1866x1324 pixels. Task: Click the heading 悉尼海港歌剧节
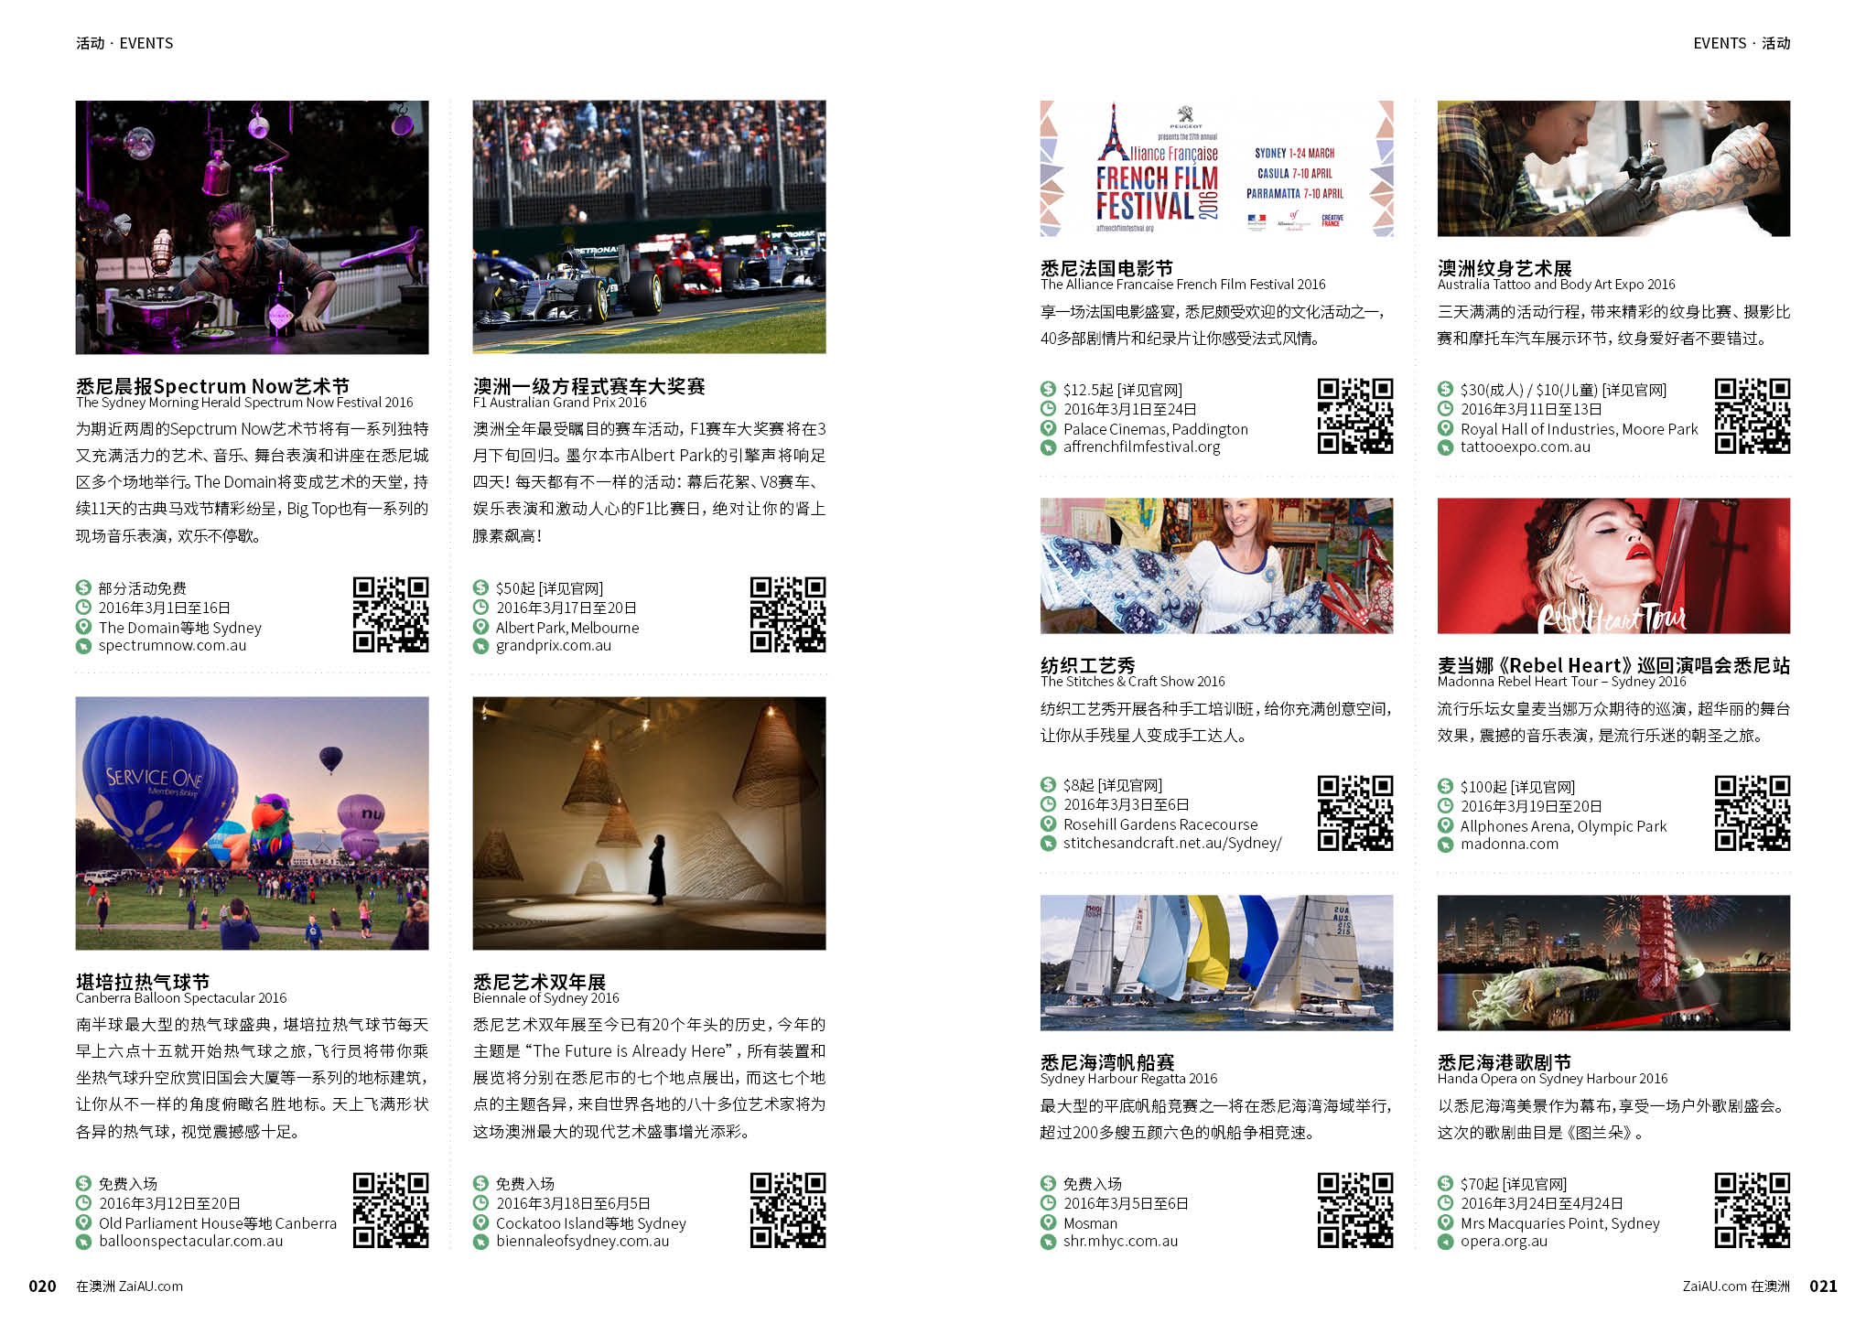click(1505, 1061)
